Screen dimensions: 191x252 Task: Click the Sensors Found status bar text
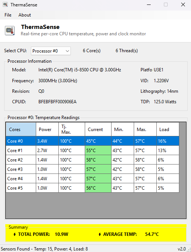pos(44,249)
